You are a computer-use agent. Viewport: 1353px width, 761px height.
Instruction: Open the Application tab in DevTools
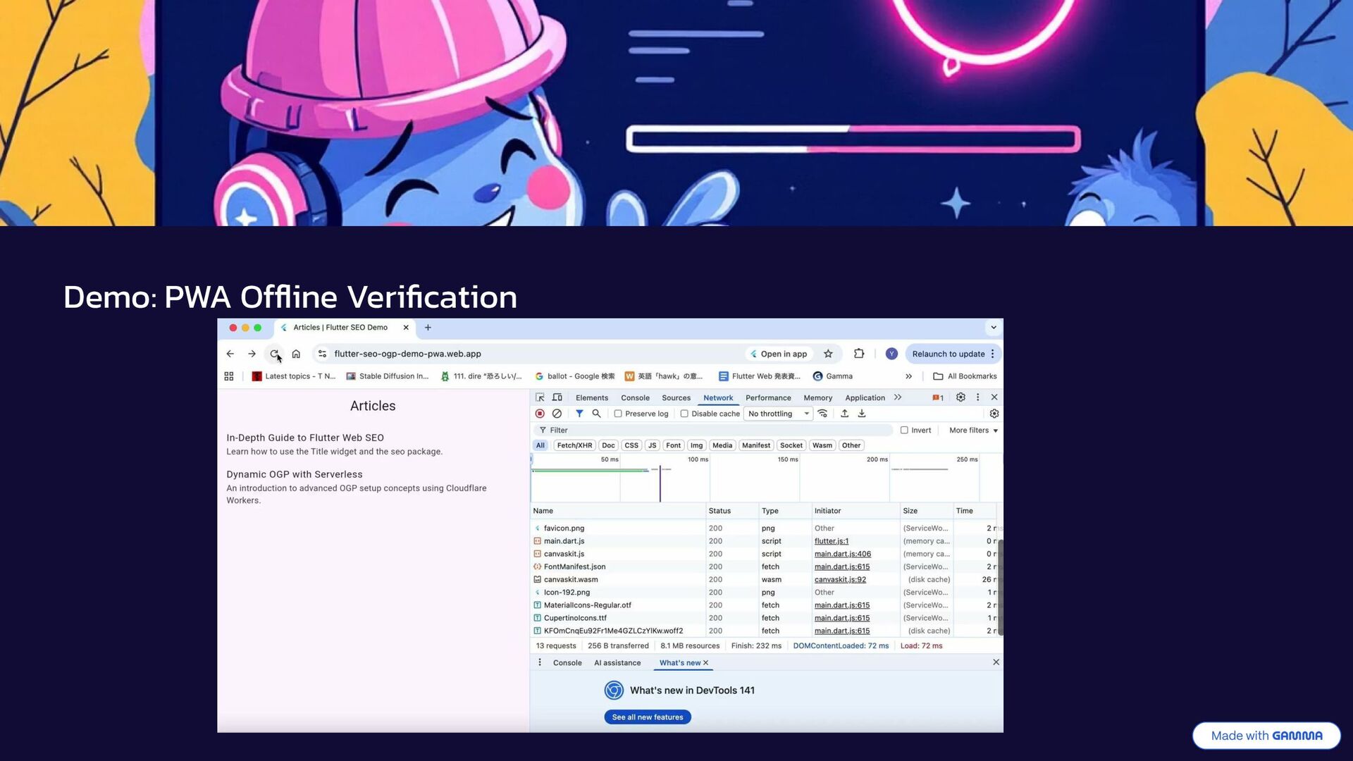click(865, 397)
